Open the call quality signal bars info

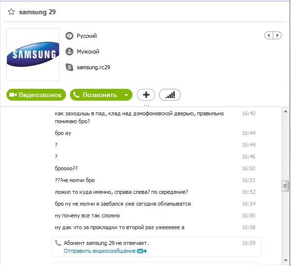[x=170, y=95]
